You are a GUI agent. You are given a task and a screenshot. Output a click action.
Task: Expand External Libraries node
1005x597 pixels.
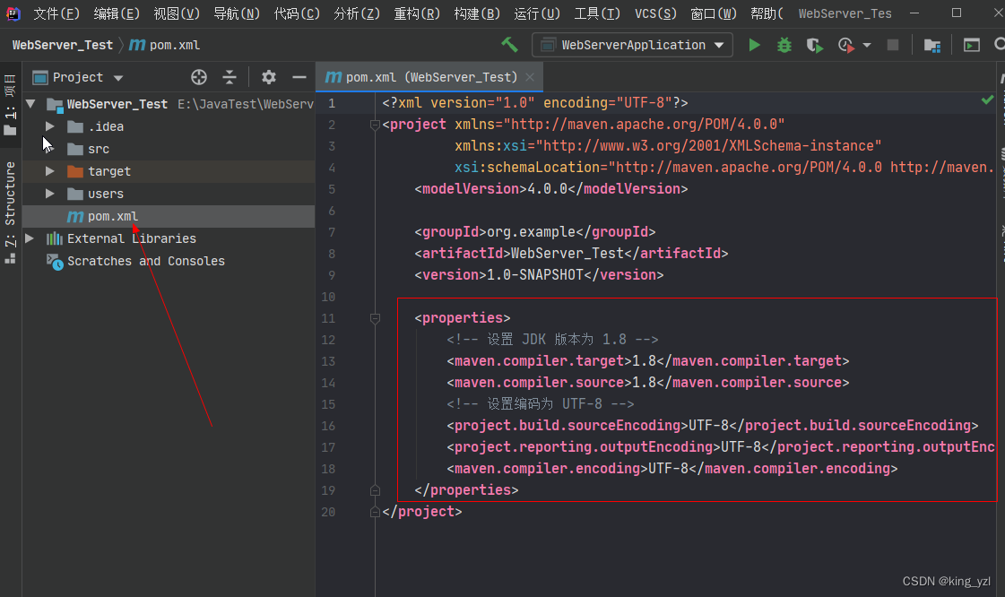(x=30, y=238)
